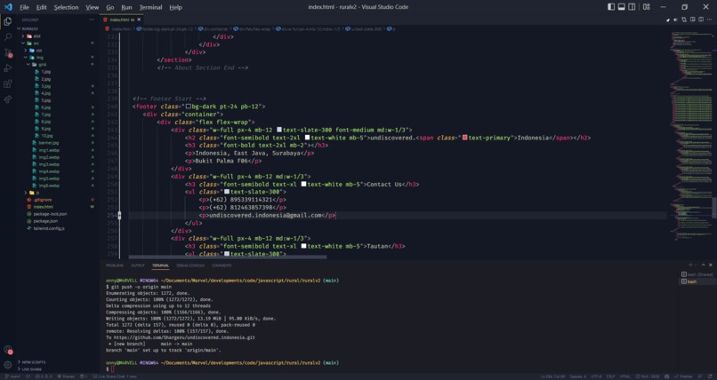Image resolution: width=717 pixels, height=380 pixels.
Task: Switch to the OUTPUT panel tab
Action: click(x=138, y=265)
